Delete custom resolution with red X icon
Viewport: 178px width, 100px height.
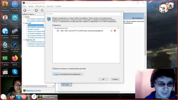point(115,31)
